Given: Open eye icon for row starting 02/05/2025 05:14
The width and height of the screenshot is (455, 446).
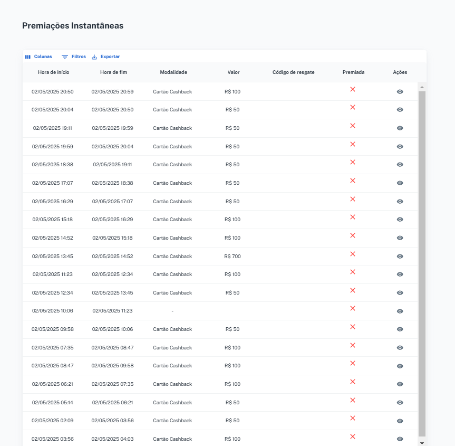Looking at the screenshot, I should click(x=400, y=403).
